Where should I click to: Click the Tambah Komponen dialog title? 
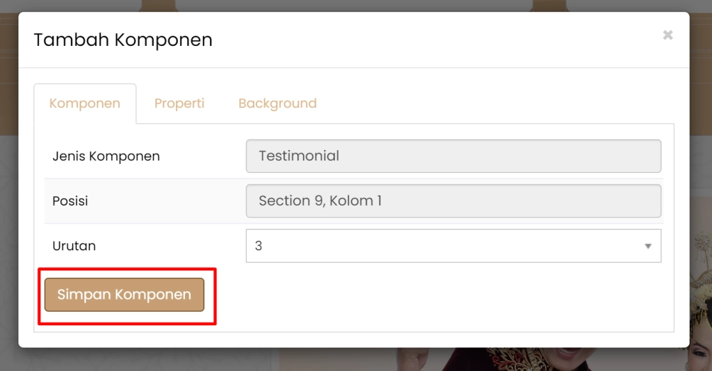click(x=123, y=40)
